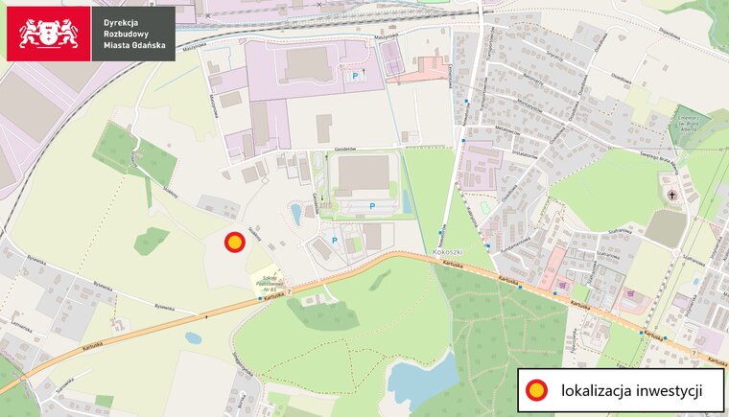Click the small blue pond below Kartuska road
Image resolution: width=729 pixels, height=417 pixels.
tap(194, 338)
